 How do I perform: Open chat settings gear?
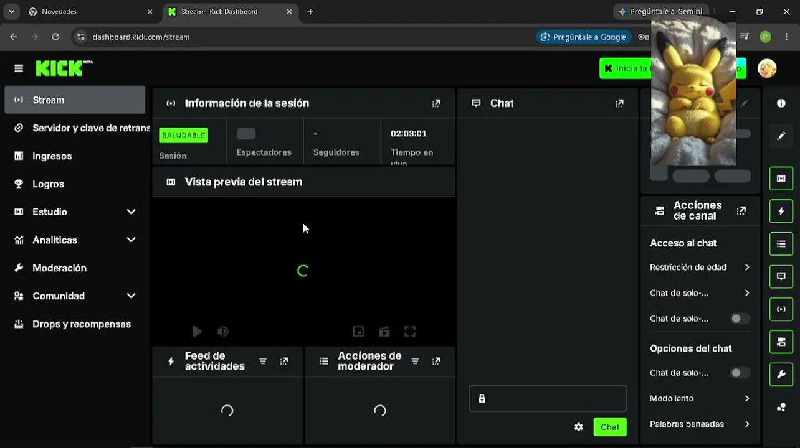click(x=579, y=427)
